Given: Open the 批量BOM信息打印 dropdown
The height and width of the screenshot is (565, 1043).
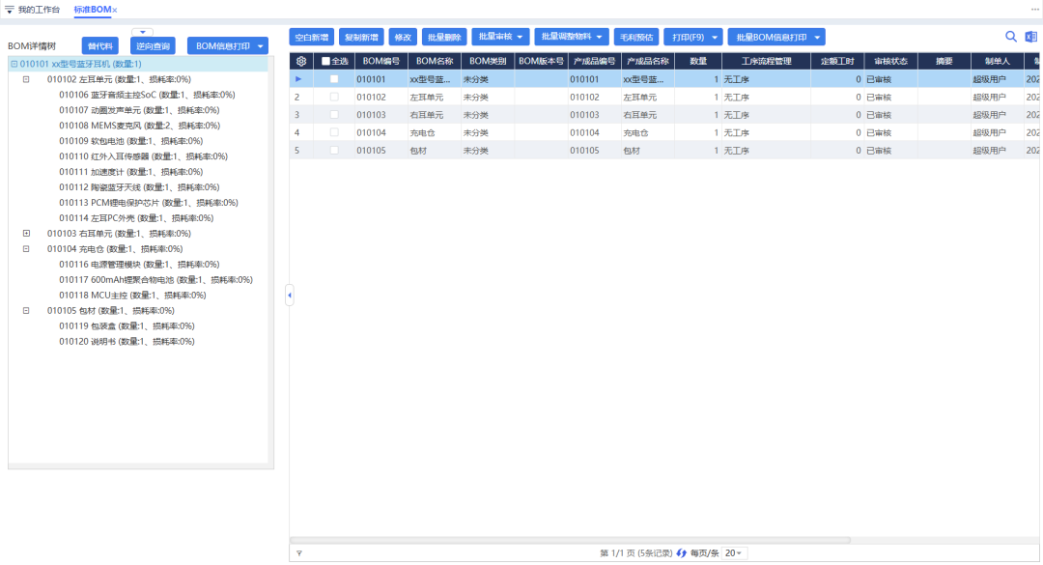Looking at the screenshot, I should coord(818,37).
